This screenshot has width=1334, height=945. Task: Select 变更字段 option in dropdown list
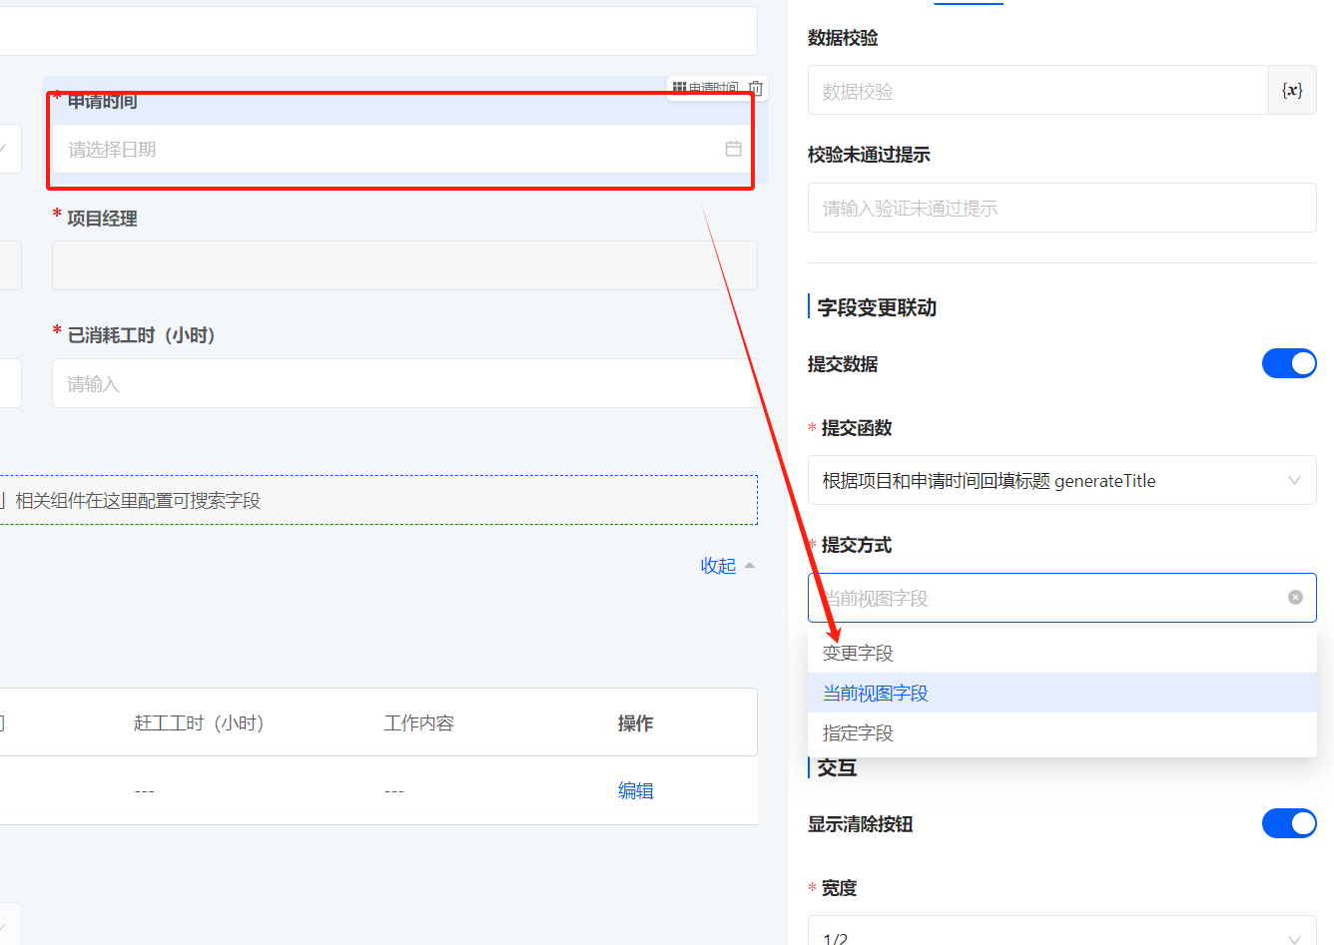[1062, 653]
